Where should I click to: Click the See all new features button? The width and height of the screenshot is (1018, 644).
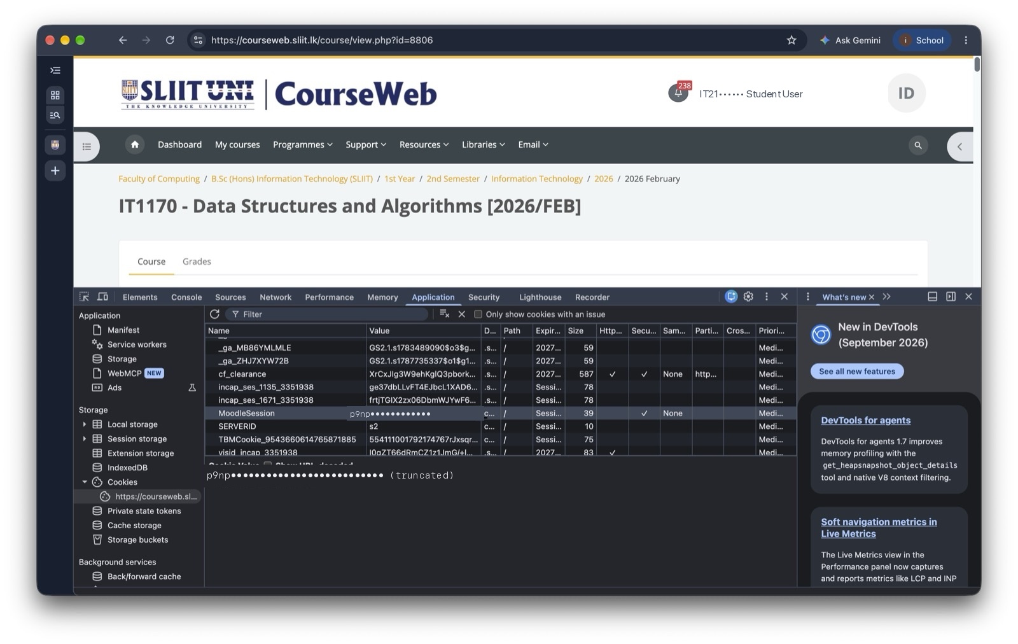pyautogui.click(x=857, y=372)
